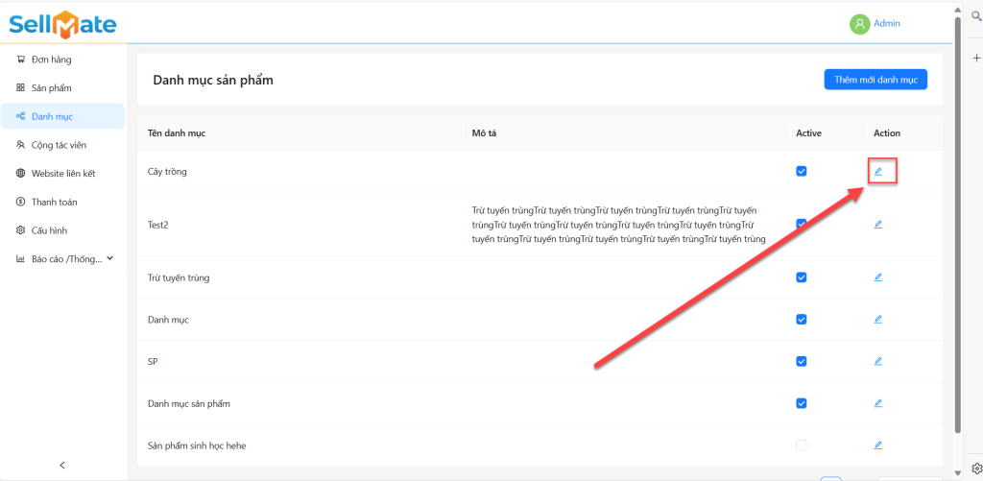This screenshot has width=983, height=481.
Task: Collapse the left sidebar with the chevron
Action: (62, 465)
